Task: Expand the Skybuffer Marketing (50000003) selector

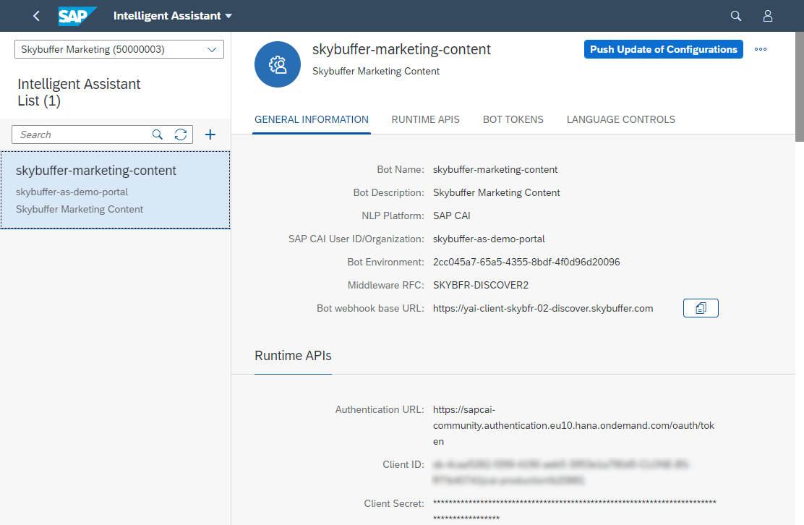Action: click(119, 49)
